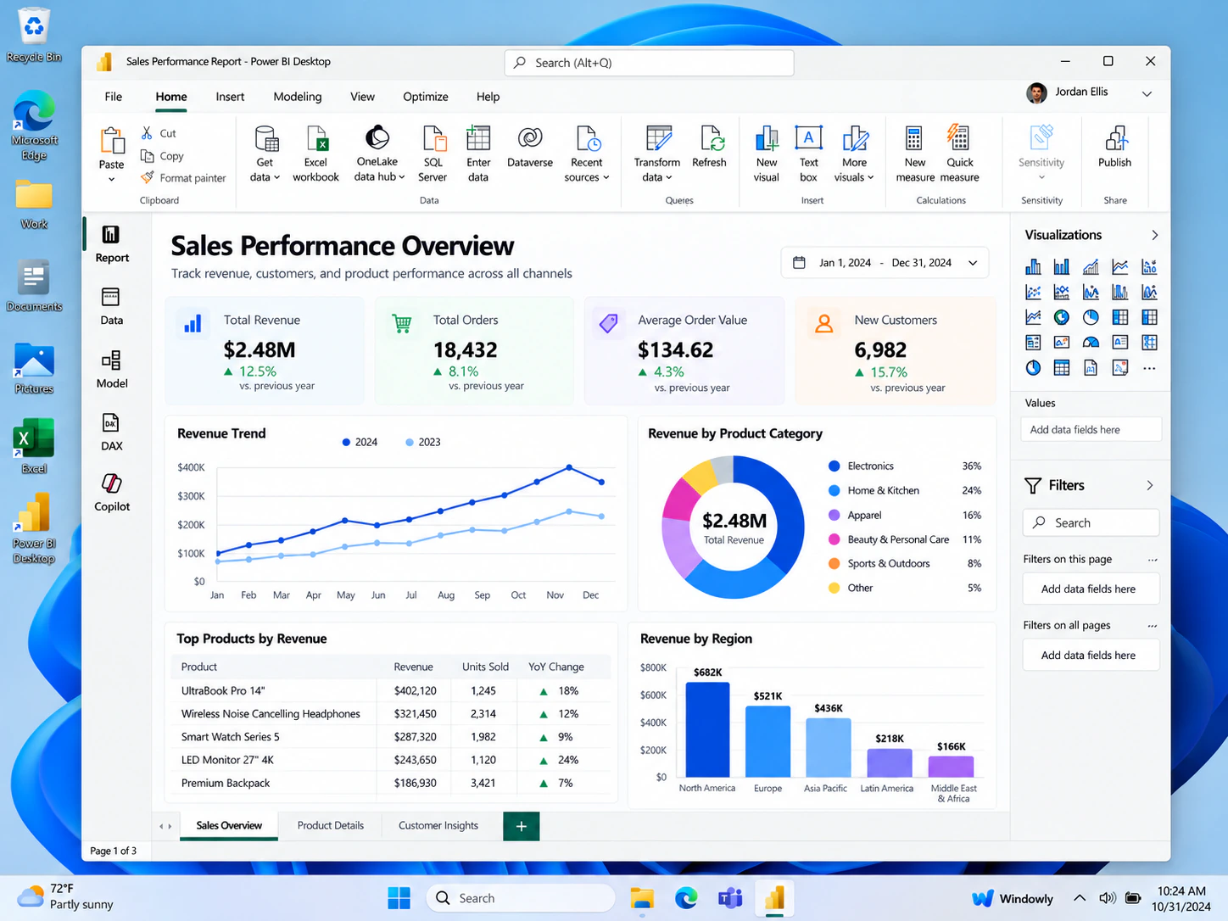Open Copilot from the sidebar
Screen dimensions: 1228x921
click(112, 494)
